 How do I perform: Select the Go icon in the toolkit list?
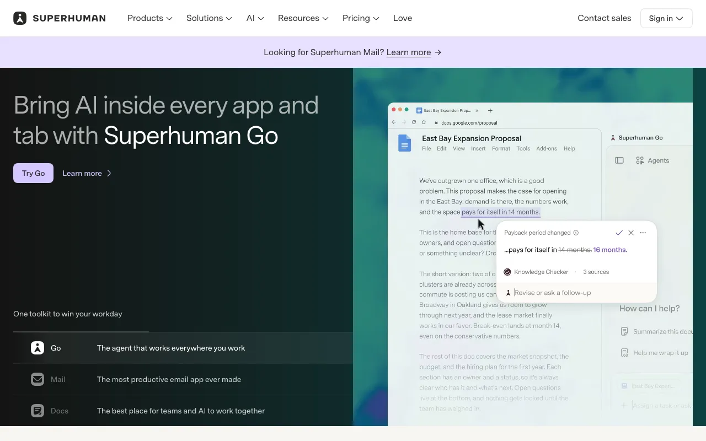(x=38, y=348)
